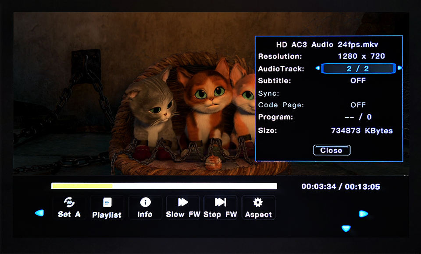Close the info panel with Close button
The height and width of the screenshot is (254, 421).
pos(332,150)
